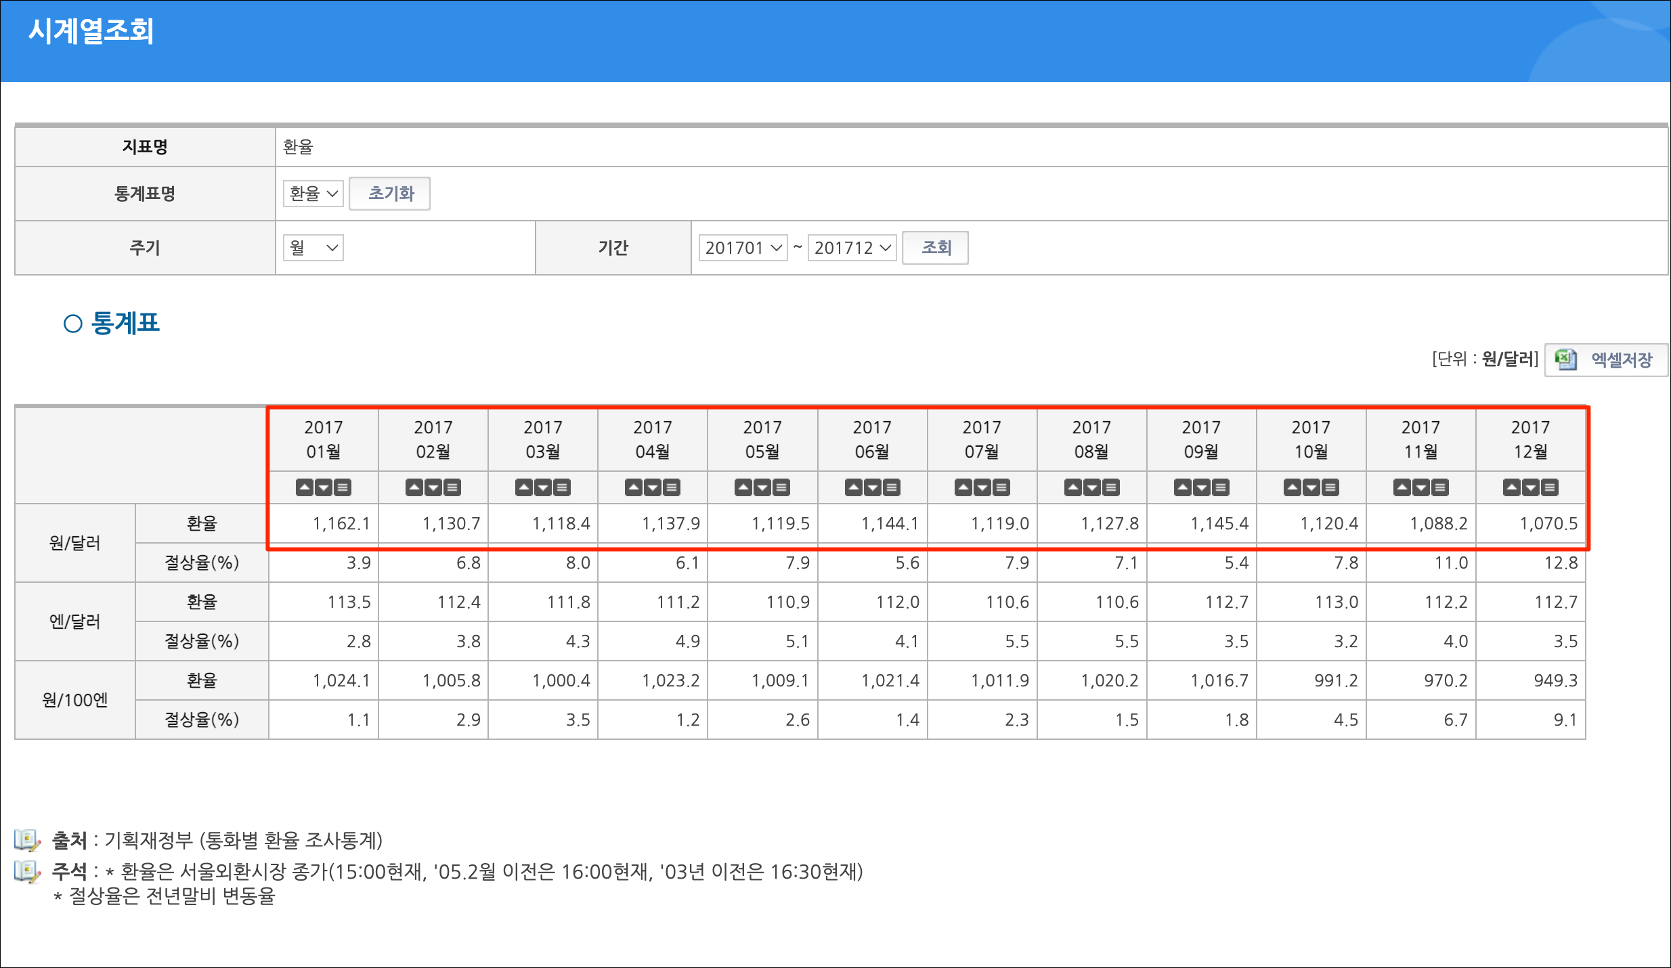Viewport: 1671px width, 968px height.
Task: Expand end period 201712 dropdown
Action: coord(852,248)
